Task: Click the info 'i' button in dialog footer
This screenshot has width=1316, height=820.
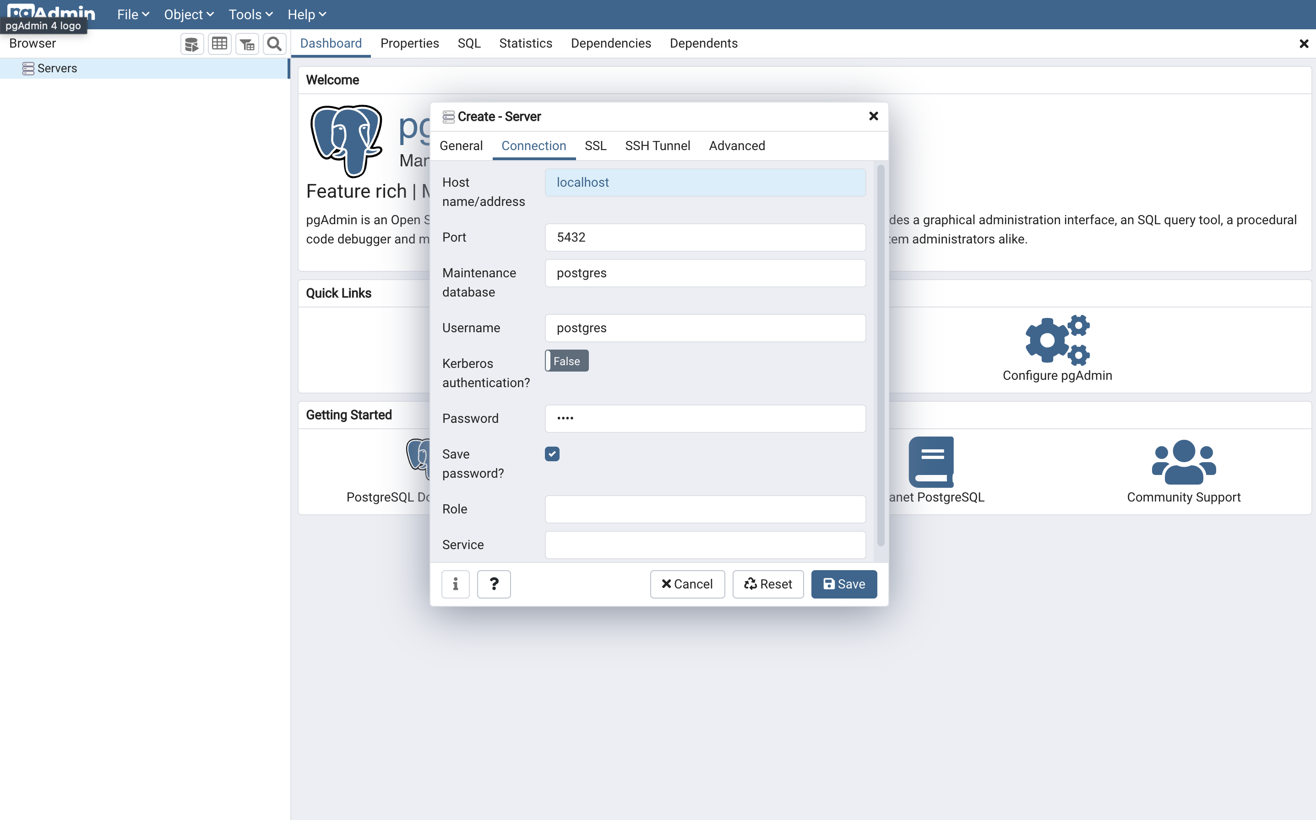Action: coord(455,584)
